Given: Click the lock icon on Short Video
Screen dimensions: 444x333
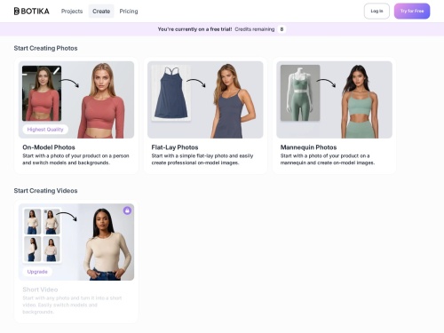Looking at the screenshot, I should click(127, 210).
